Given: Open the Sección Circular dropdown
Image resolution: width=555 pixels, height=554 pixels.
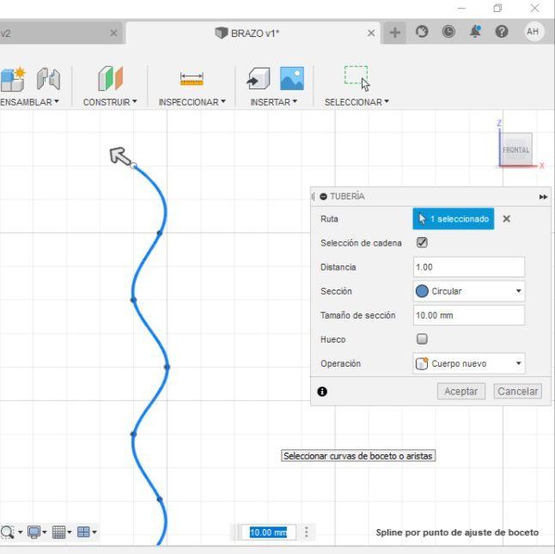Looking at the screenshot, I should (469, 291).
